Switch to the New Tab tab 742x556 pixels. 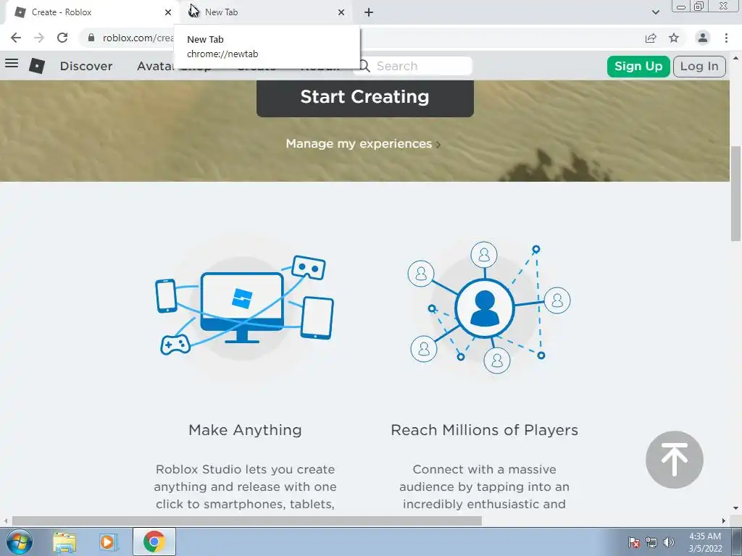[x=265, y=12]
